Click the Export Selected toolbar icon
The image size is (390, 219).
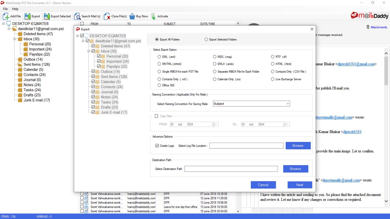pos(47,16)
